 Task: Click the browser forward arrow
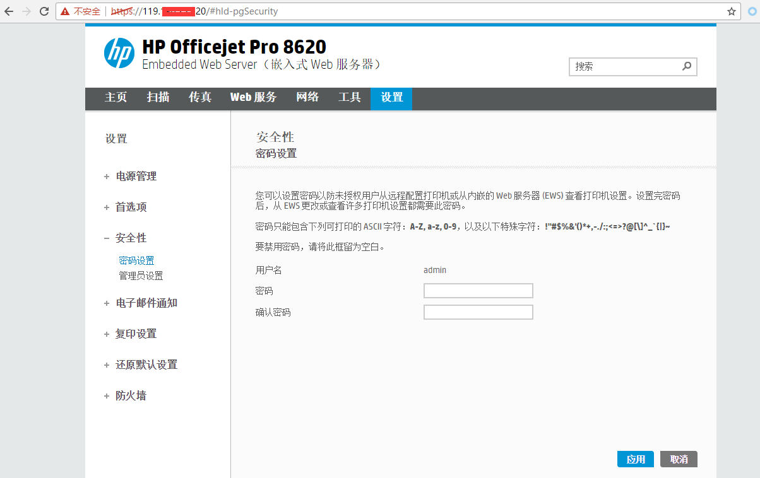27,11
